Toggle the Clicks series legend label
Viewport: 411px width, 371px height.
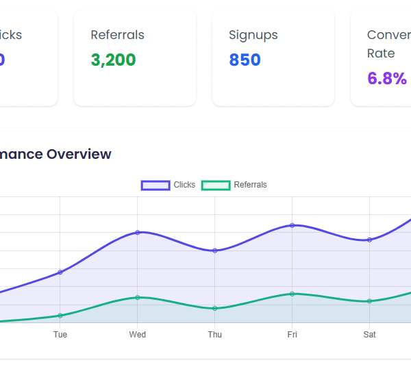(184, 185)
